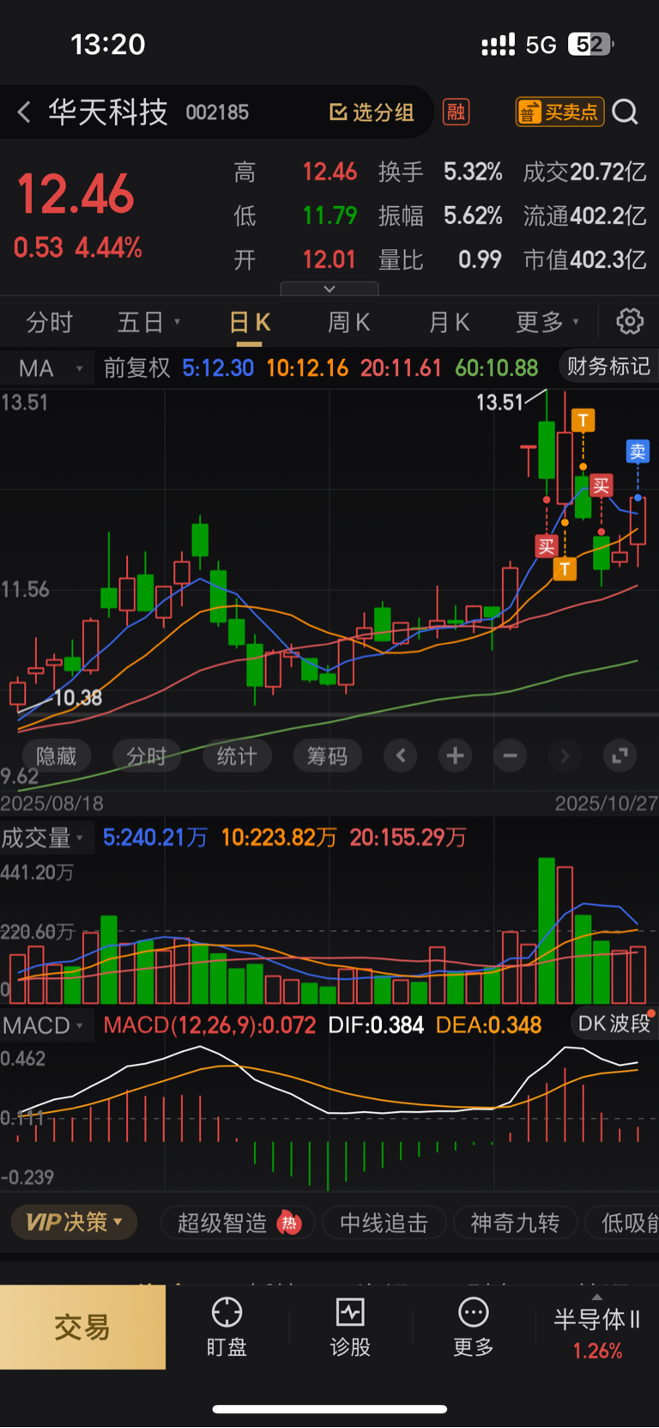Viewport: 659px width, 1428px height.
Task: Tap the upper orange T marker
Action: (x=583, y=420)
